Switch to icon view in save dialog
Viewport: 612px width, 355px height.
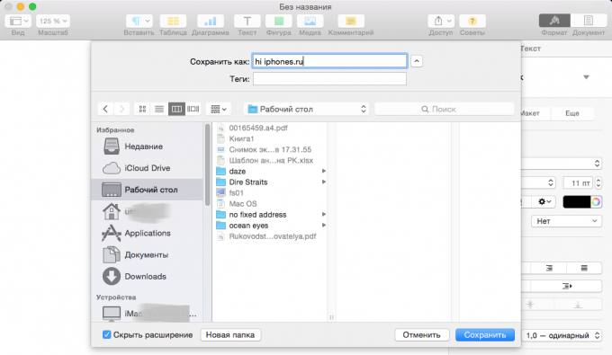142,109
